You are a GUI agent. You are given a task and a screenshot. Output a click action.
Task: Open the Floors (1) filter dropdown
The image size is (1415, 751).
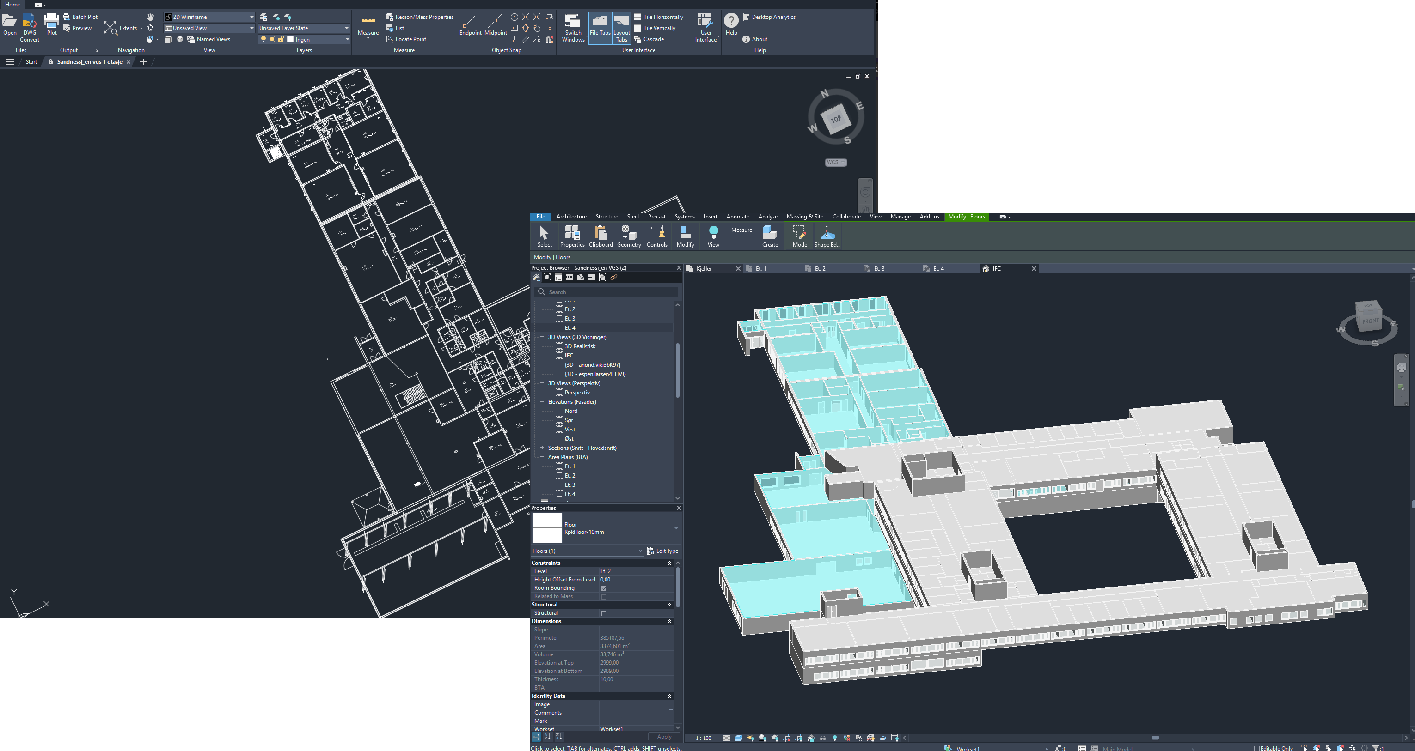pos(587,551)
